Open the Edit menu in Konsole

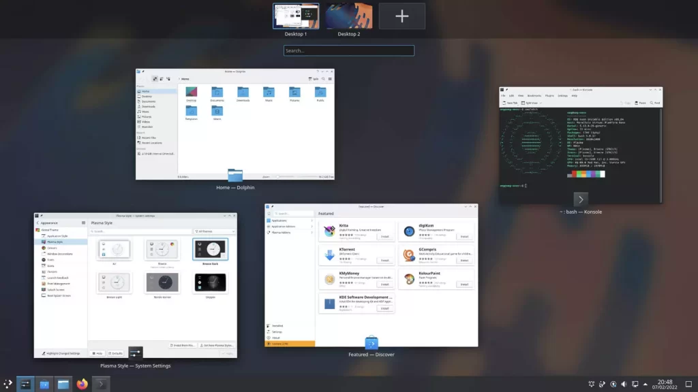point(511,95)
